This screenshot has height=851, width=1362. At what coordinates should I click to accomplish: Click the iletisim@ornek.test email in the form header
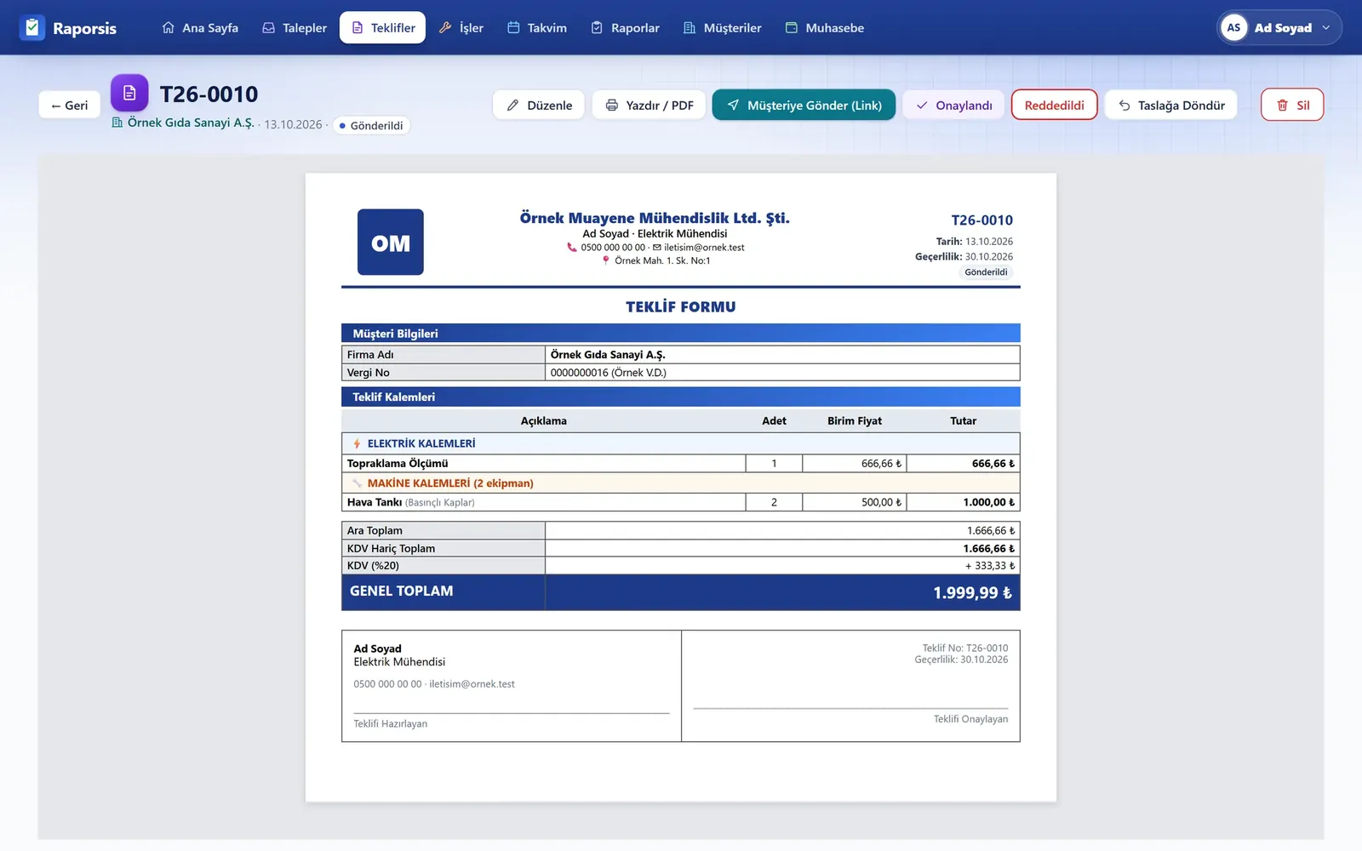click(x=704, y=248)
